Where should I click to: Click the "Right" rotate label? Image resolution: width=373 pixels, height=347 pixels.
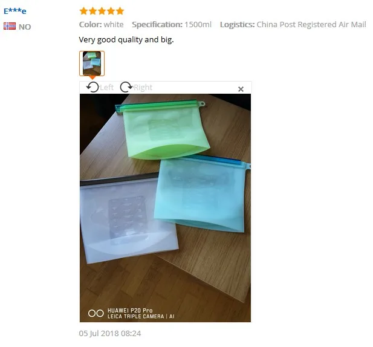(143, 87)
